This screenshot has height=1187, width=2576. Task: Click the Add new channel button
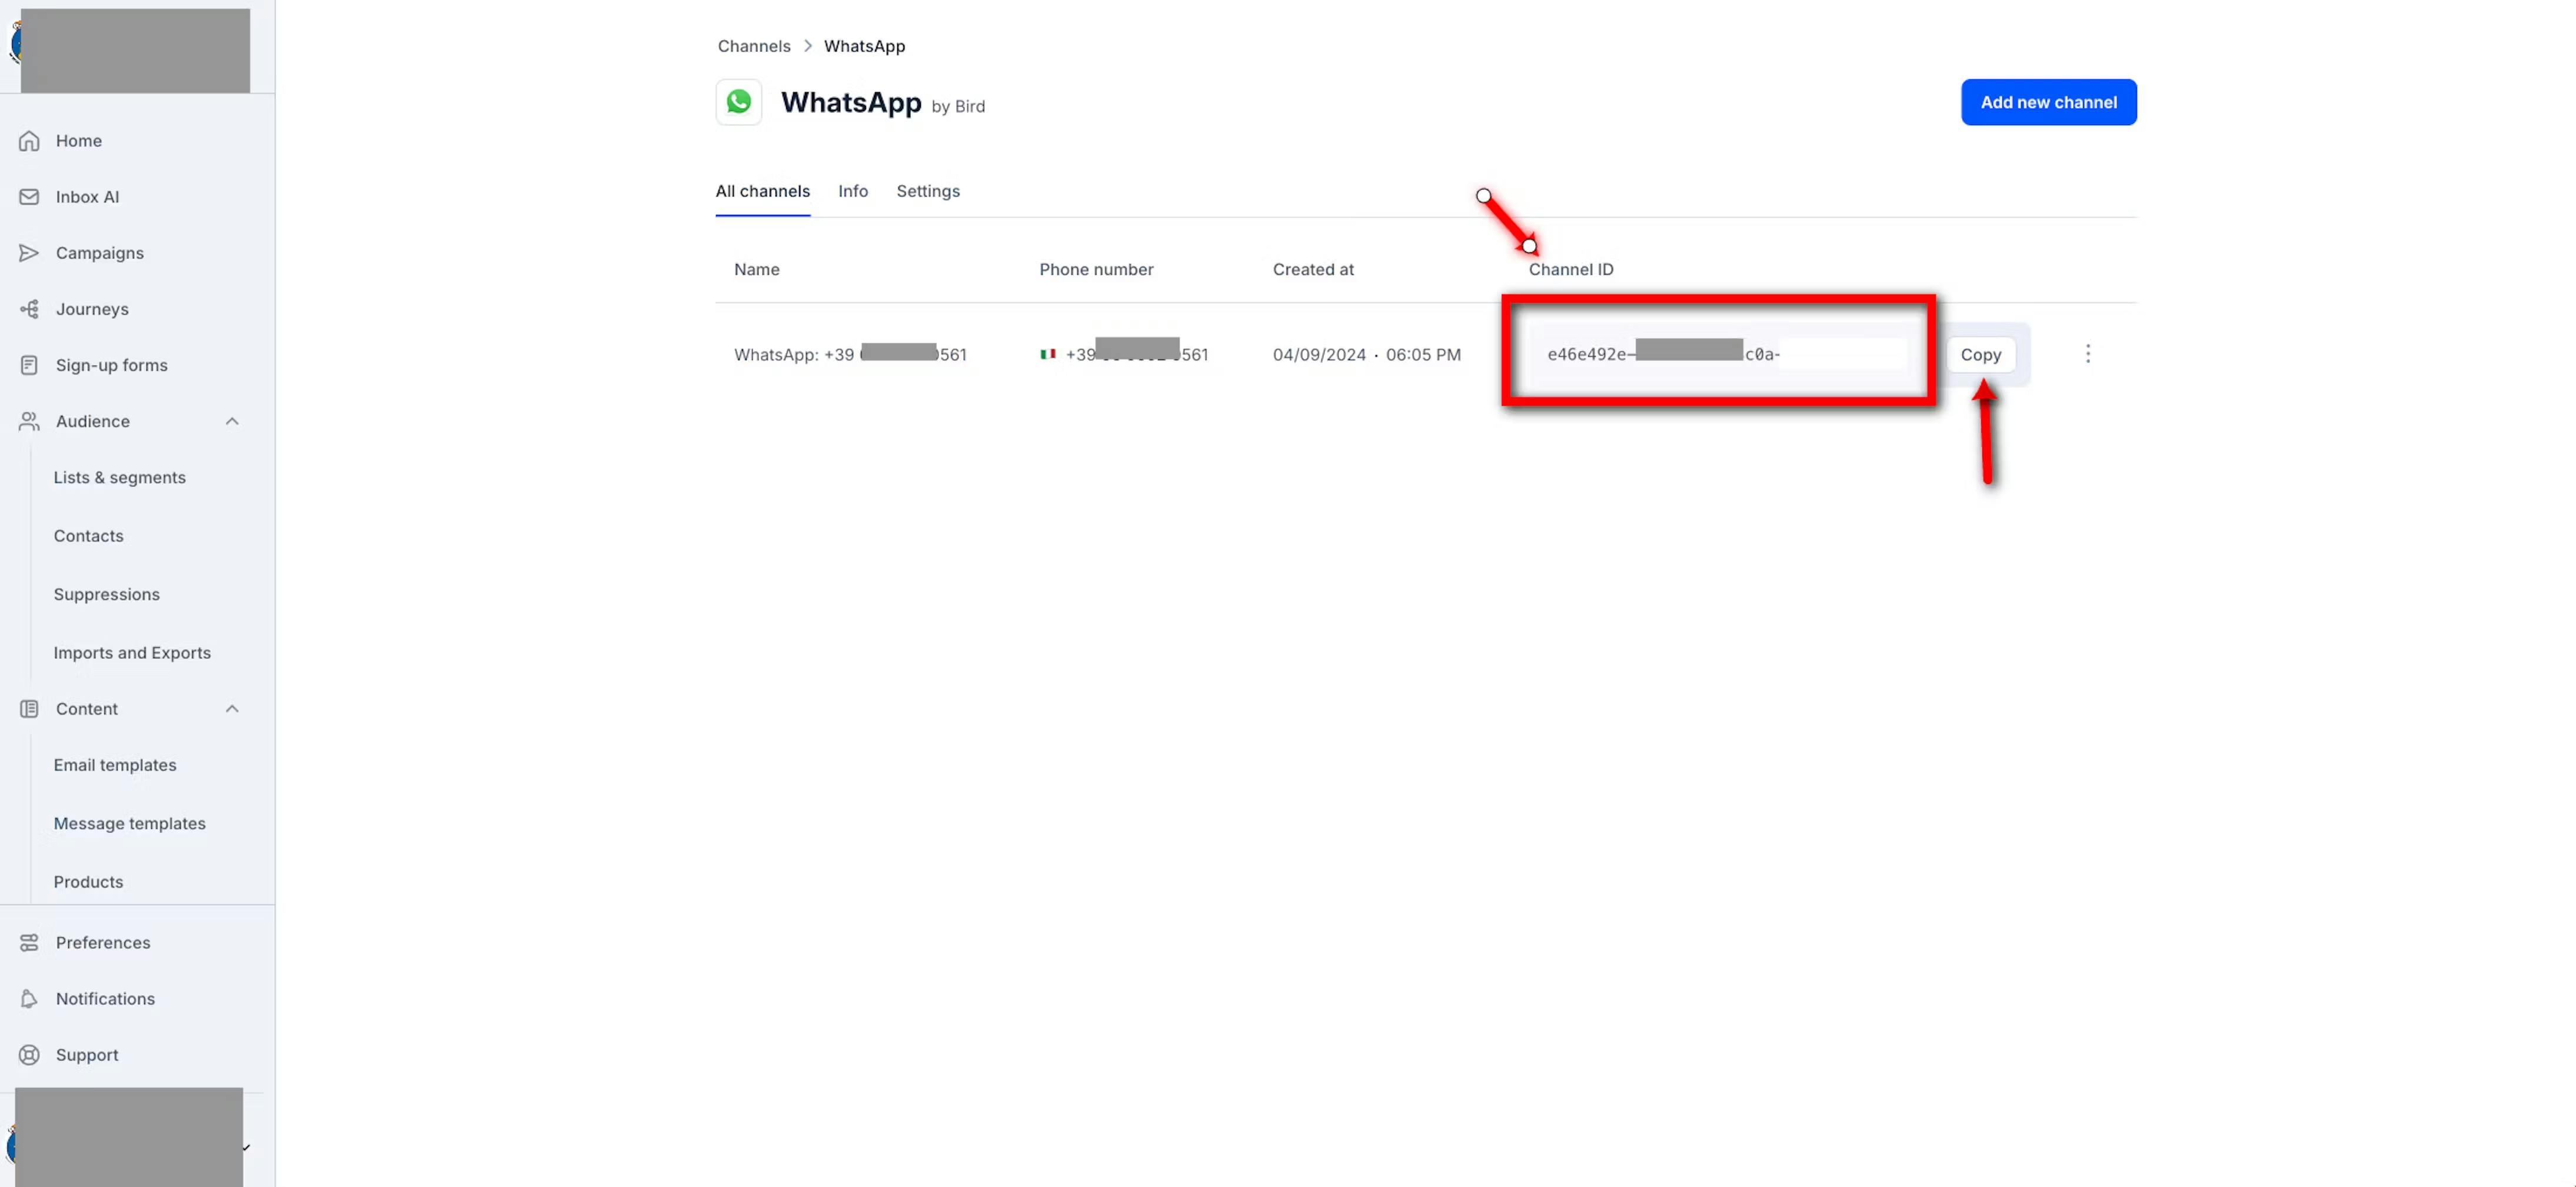pyautogui.click(x=2047, y=102)
